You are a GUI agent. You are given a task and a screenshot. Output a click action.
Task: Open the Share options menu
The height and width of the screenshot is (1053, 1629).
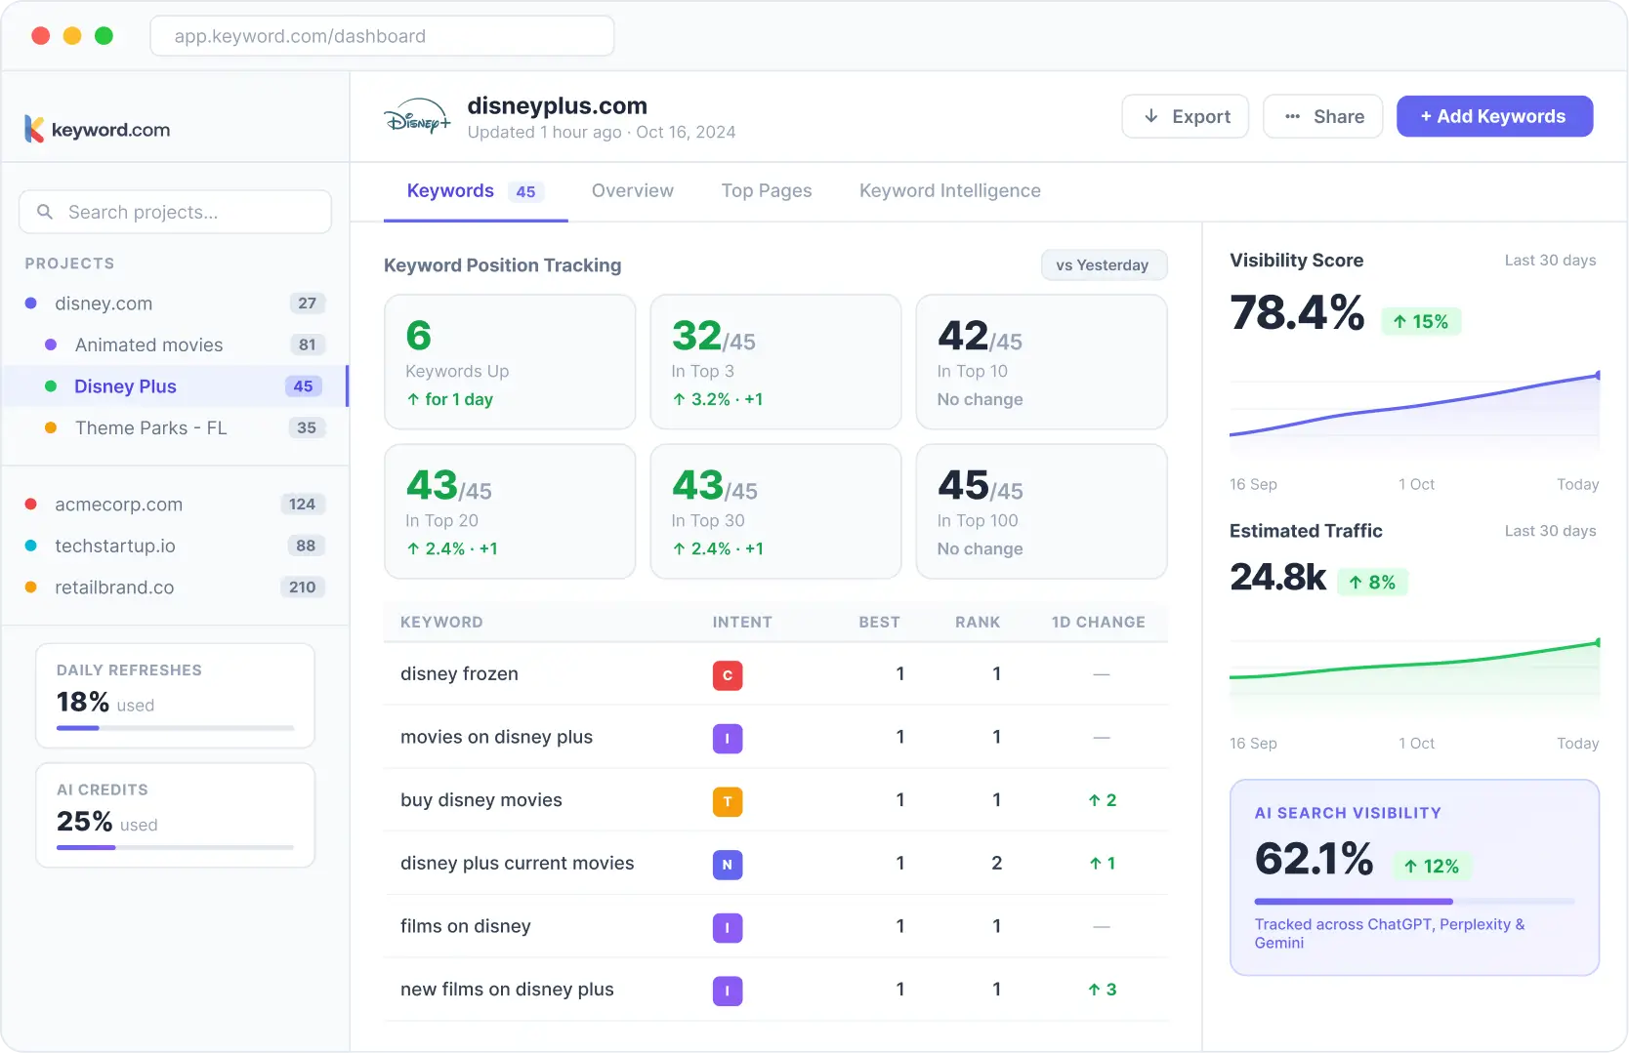(1322, 116)
